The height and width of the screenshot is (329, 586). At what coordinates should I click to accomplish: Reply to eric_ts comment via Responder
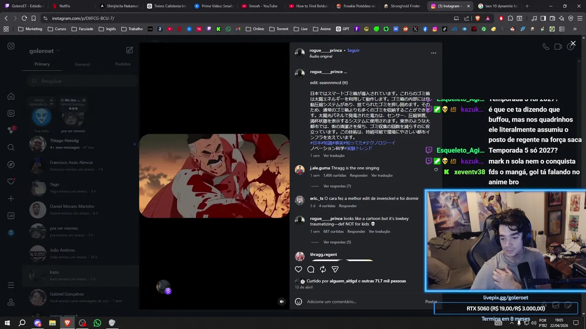pyautogui.click(x=347, y=206)
